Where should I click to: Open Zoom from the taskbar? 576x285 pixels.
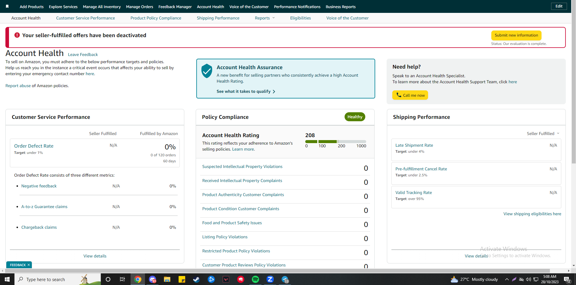[x=270, y=279]
